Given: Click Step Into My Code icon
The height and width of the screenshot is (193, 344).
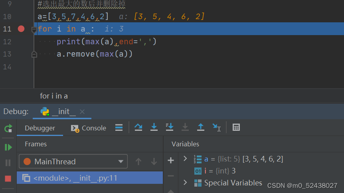Looking at the screenshot, I should coord(170,127).
